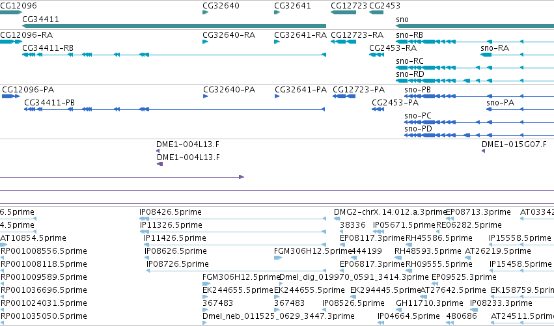
Task: Click transcript label CG12723-RA
Action: coord(357,35)
